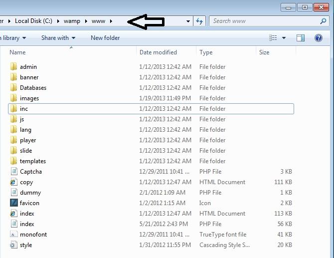Select the 'Databases' folder name
The height and width of the screenshot is (258, 334).
point(33,88)
